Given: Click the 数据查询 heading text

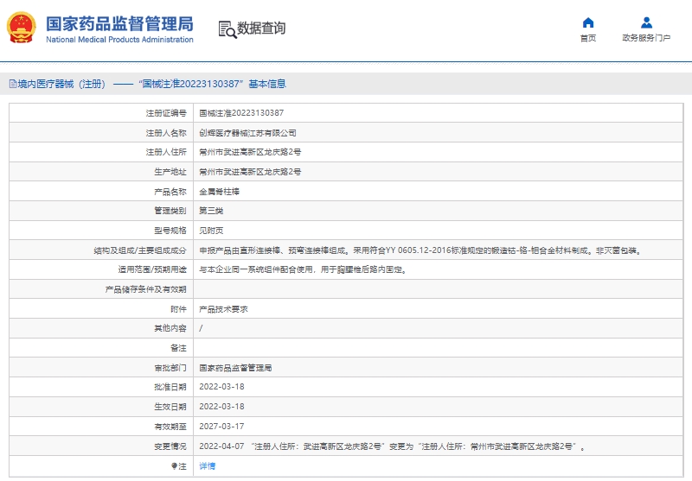Looking at the screenshot, I should [261, 28].
